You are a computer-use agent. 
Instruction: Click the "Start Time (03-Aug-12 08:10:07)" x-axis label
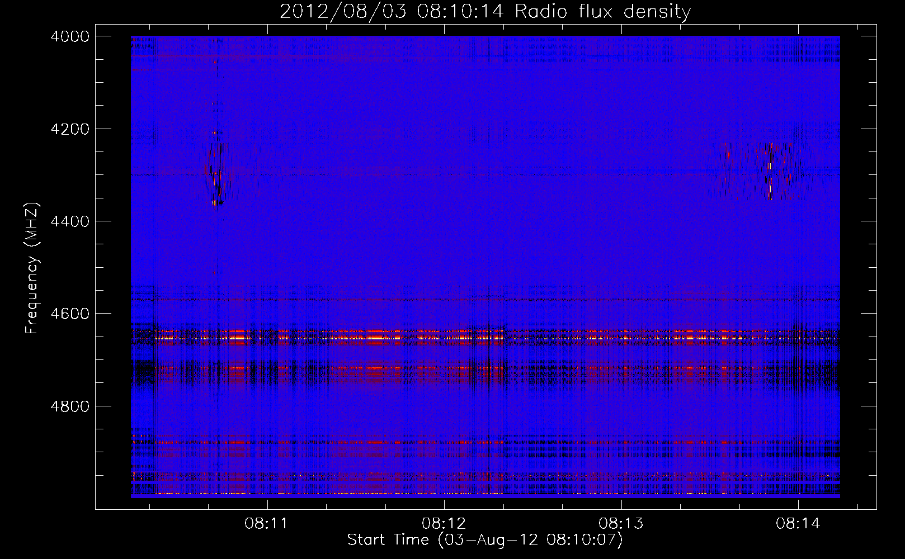tap(485, 540)
